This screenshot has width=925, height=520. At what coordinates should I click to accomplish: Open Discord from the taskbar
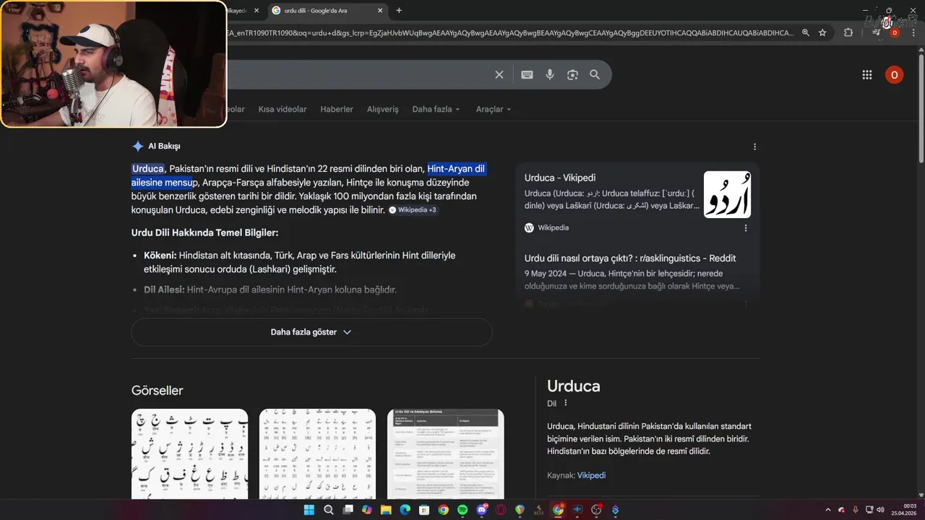click(x=482, y=510)
